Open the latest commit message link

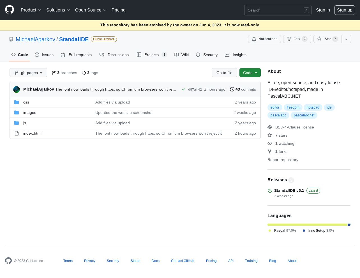(x=116, y=89)
